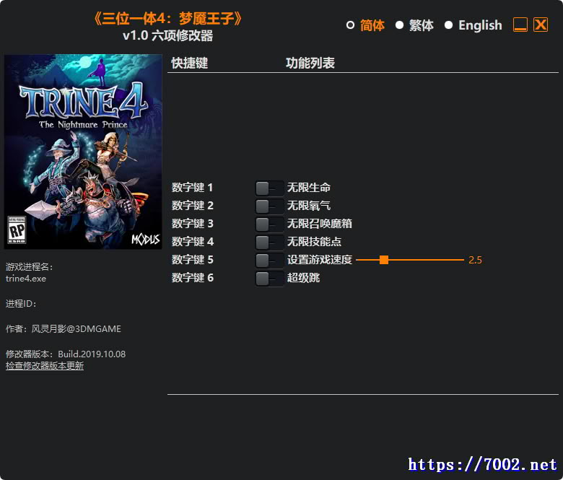Select the English language radio button
The height and width of the screenshot is (480, 563).
coord(448,25)
